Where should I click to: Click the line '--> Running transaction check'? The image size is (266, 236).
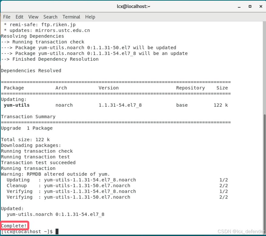(43, 42)
